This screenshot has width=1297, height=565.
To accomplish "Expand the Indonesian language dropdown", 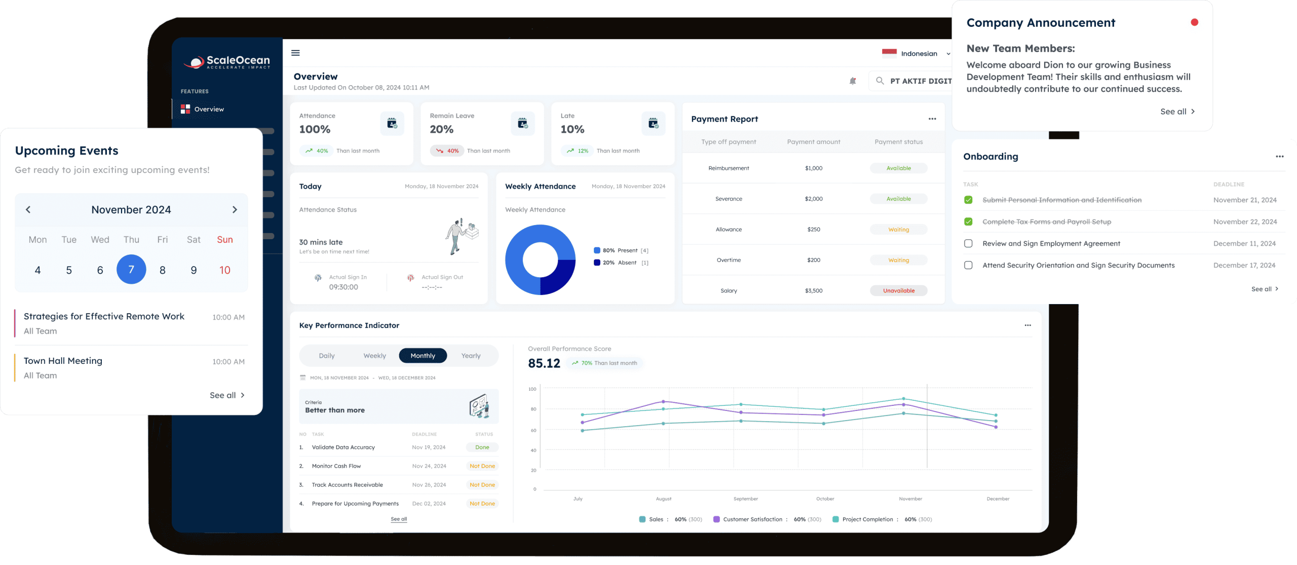I will coord(948,54).
